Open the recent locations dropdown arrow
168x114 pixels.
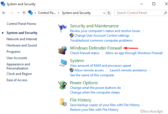18,13
